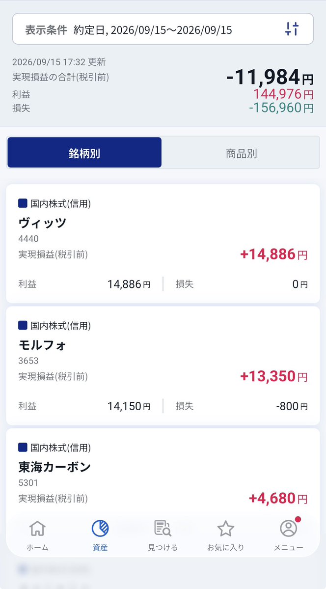This screenshot has height=589, width=326.
Task: Tap the blue square on モルフォ card
Action: coord(23,325)
